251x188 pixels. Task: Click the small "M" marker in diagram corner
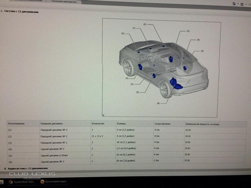(x=104, y=115)
